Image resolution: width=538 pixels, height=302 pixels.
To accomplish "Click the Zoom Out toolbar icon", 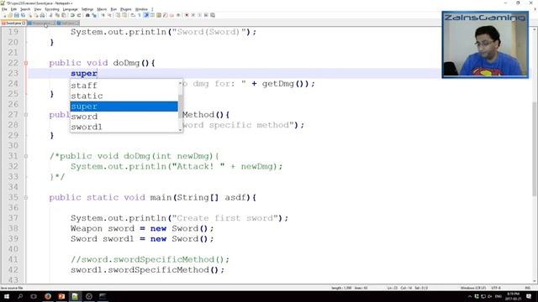I will 110,15.
